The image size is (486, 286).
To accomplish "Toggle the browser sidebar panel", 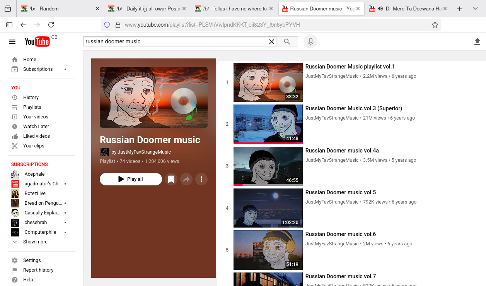I will click(x=9, y=25).
